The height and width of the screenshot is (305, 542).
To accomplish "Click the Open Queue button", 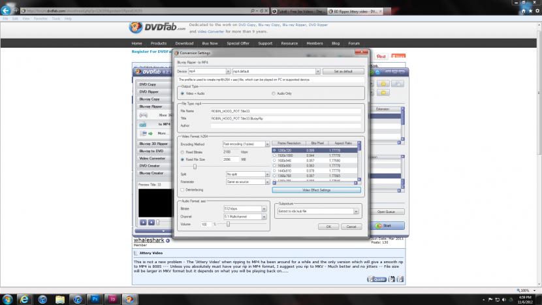I will point(386,212).
